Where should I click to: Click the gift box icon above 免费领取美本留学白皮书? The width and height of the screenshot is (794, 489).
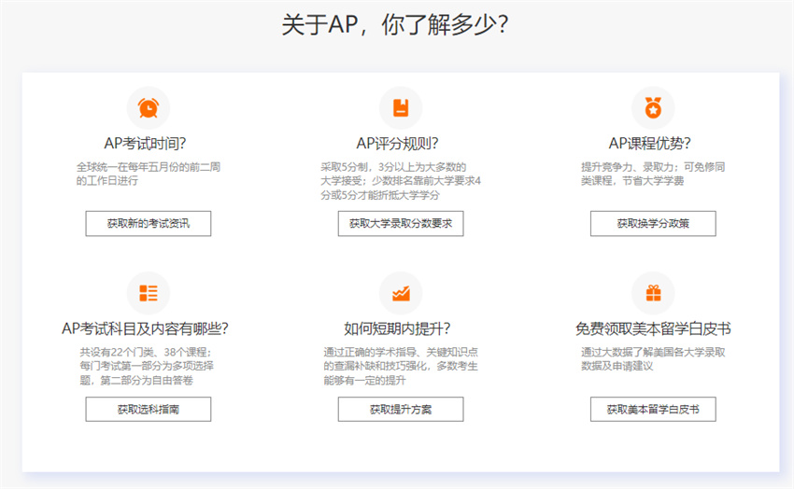click(x=653, y=293)
